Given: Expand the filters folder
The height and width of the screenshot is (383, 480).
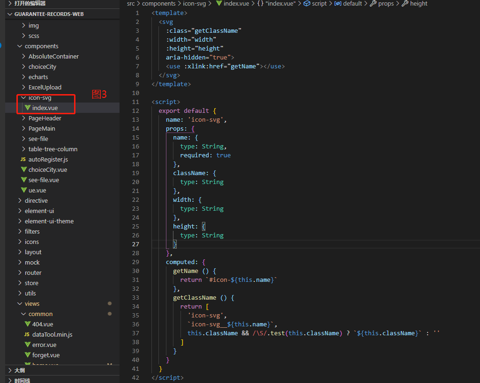Looking at the screenshot, I should 20,231.
